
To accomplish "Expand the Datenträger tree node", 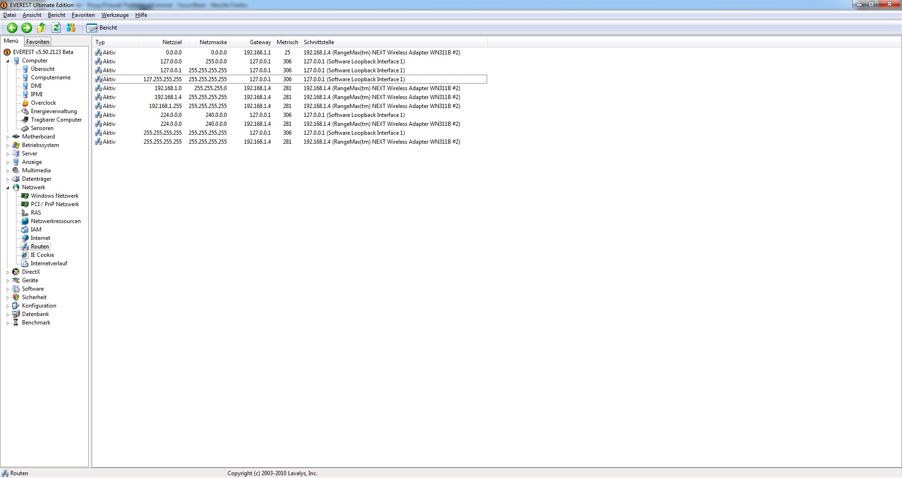I will 8,179.
